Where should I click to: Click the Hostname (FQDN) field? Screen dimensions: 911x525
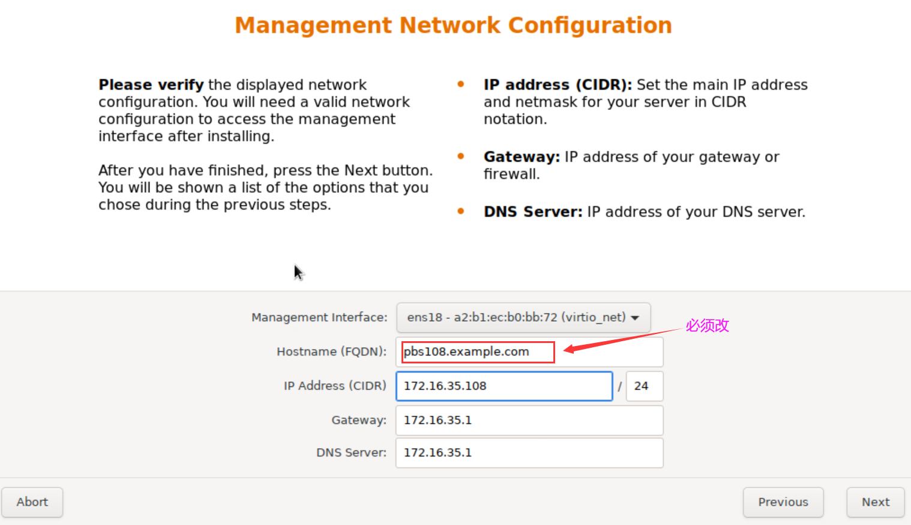pyautogui.click(x=529, y=351)
